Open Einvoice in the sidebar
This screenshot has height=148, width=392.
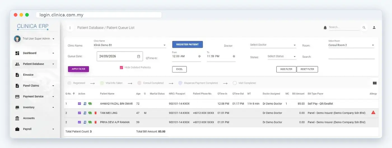coord(35,75)
